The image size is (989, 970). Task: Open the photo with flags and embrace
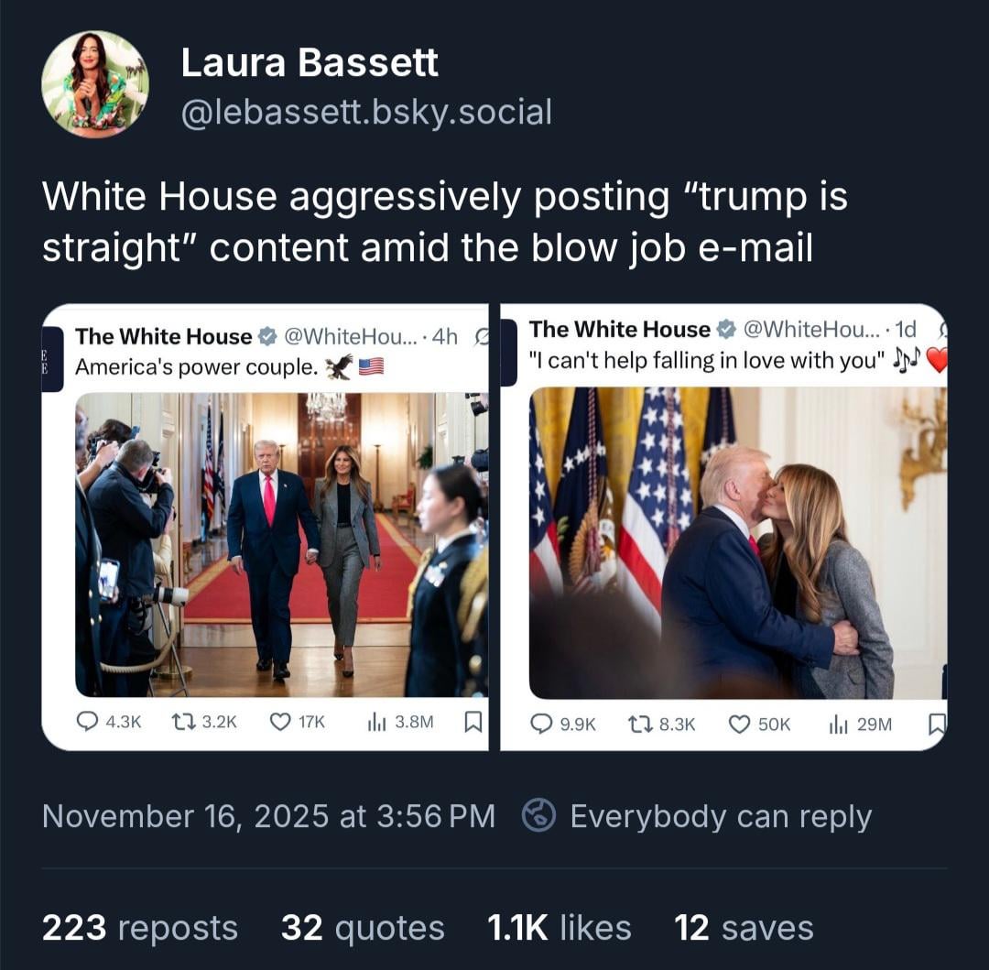tap(738, 543)
